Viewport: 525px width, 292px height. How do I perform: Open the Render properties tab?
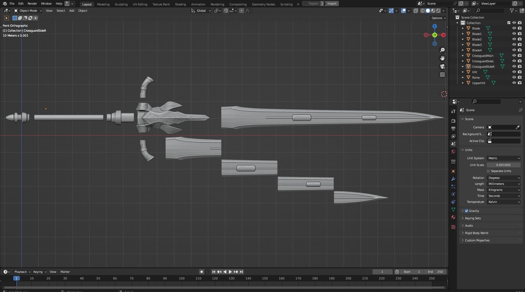[x=453, y=121]
